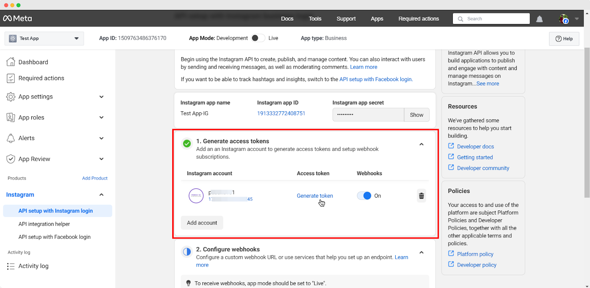Click the App roles badge icon
Viewport: 590px width, 288px height.
11,117
